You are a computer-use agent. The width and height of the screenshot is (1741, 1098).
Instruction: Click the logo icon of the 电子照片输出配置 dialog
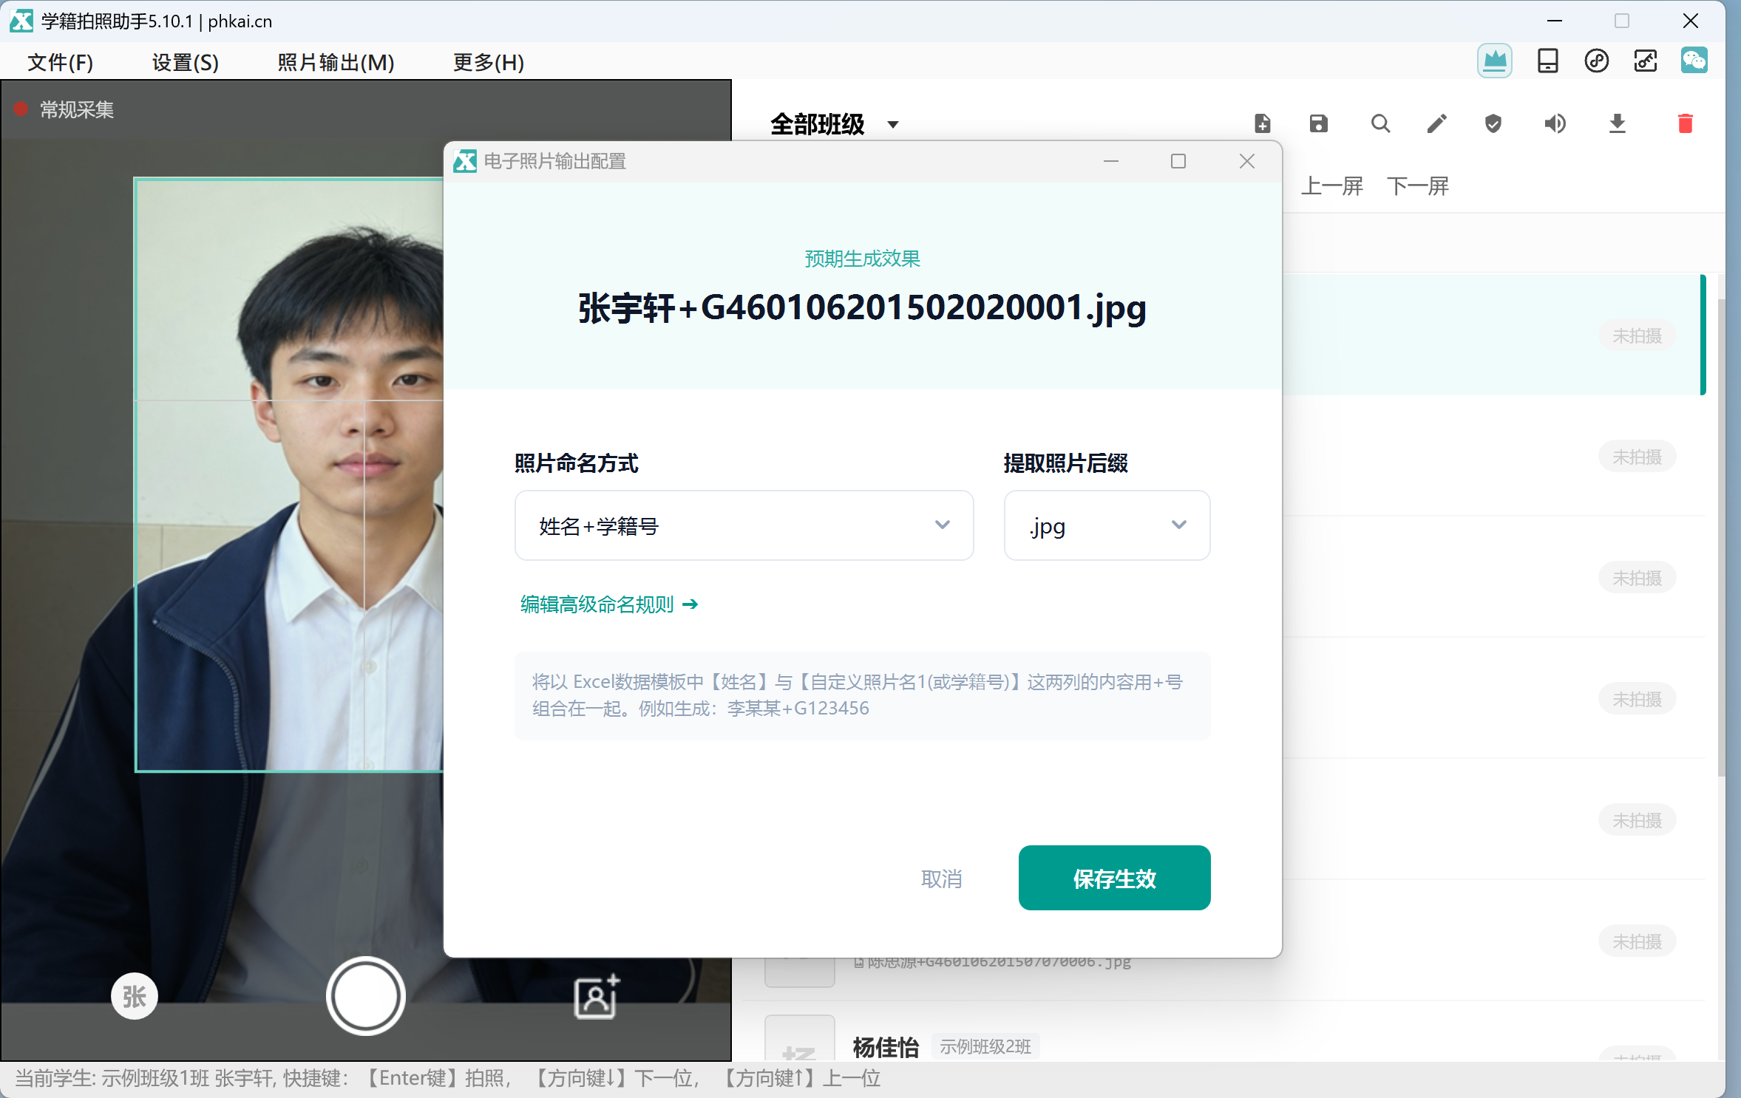pos(465,161)
